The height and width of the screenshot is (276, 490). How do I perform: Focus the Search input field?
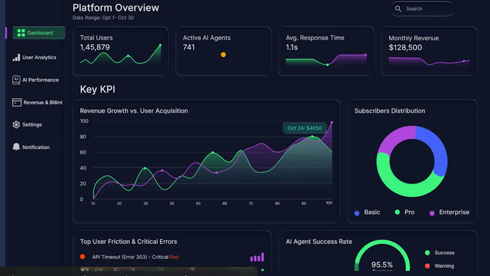tap(422, 9)
